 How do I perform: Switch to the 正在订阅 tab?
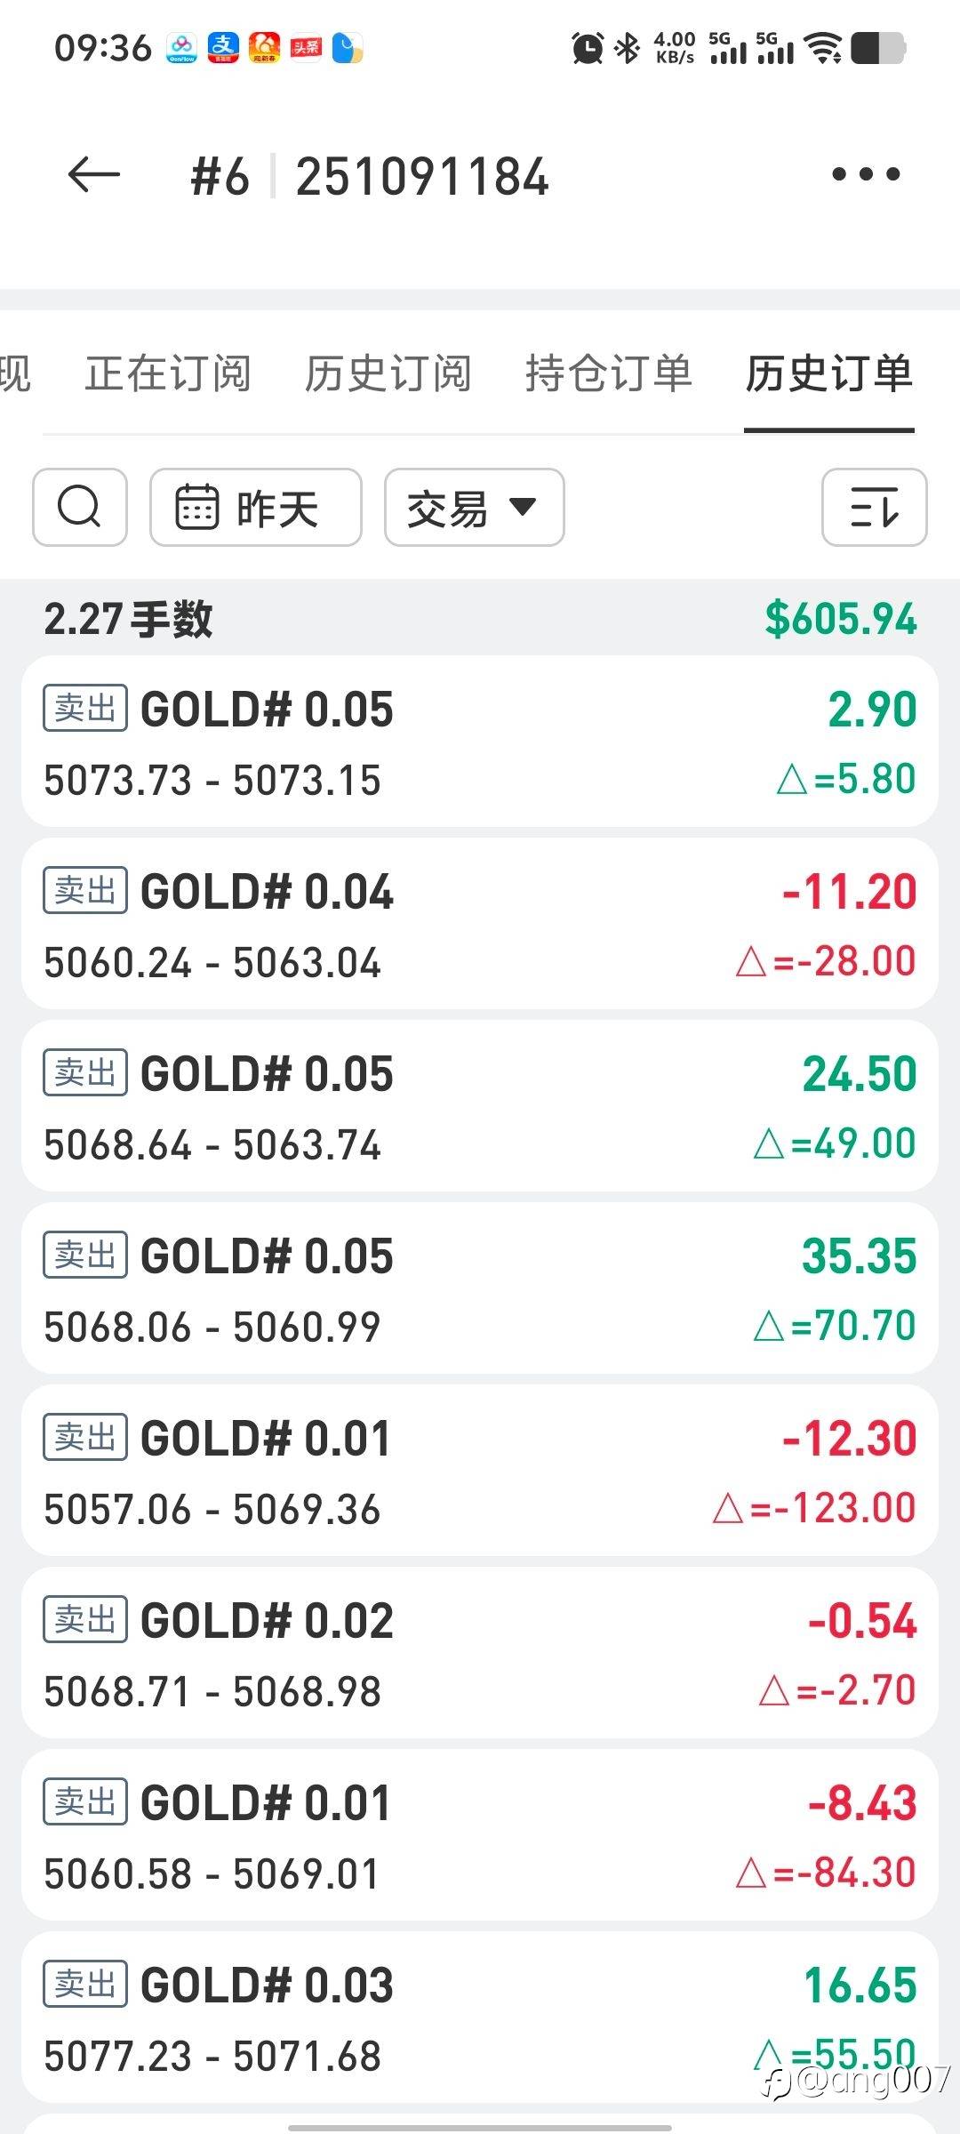pos(168,373)
